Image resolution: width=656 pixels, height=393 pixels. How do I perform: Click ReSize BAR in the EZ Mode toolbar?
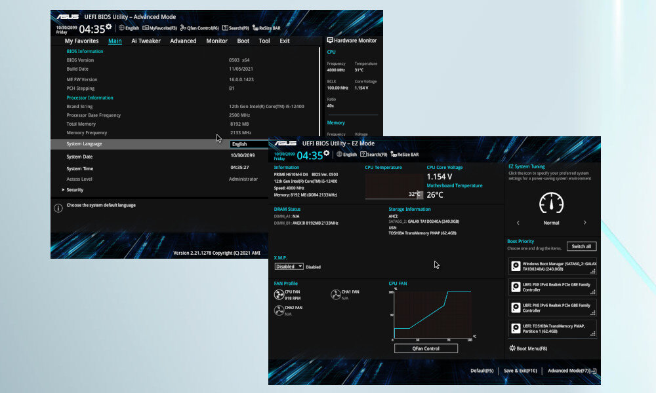(x=405, y=154)
